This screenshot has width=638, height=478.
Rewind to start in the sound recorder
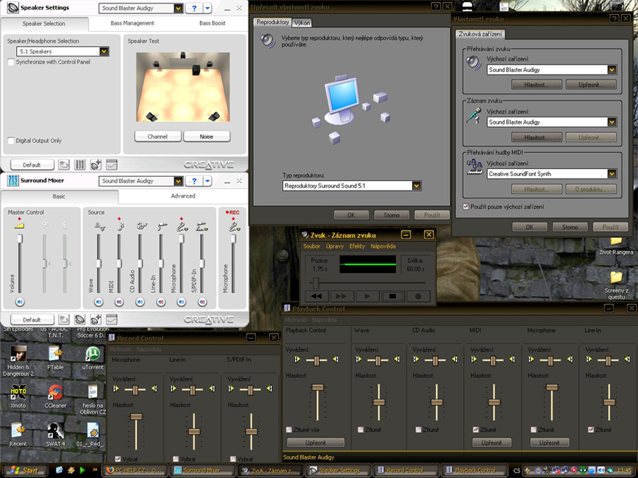click(316, 296)
